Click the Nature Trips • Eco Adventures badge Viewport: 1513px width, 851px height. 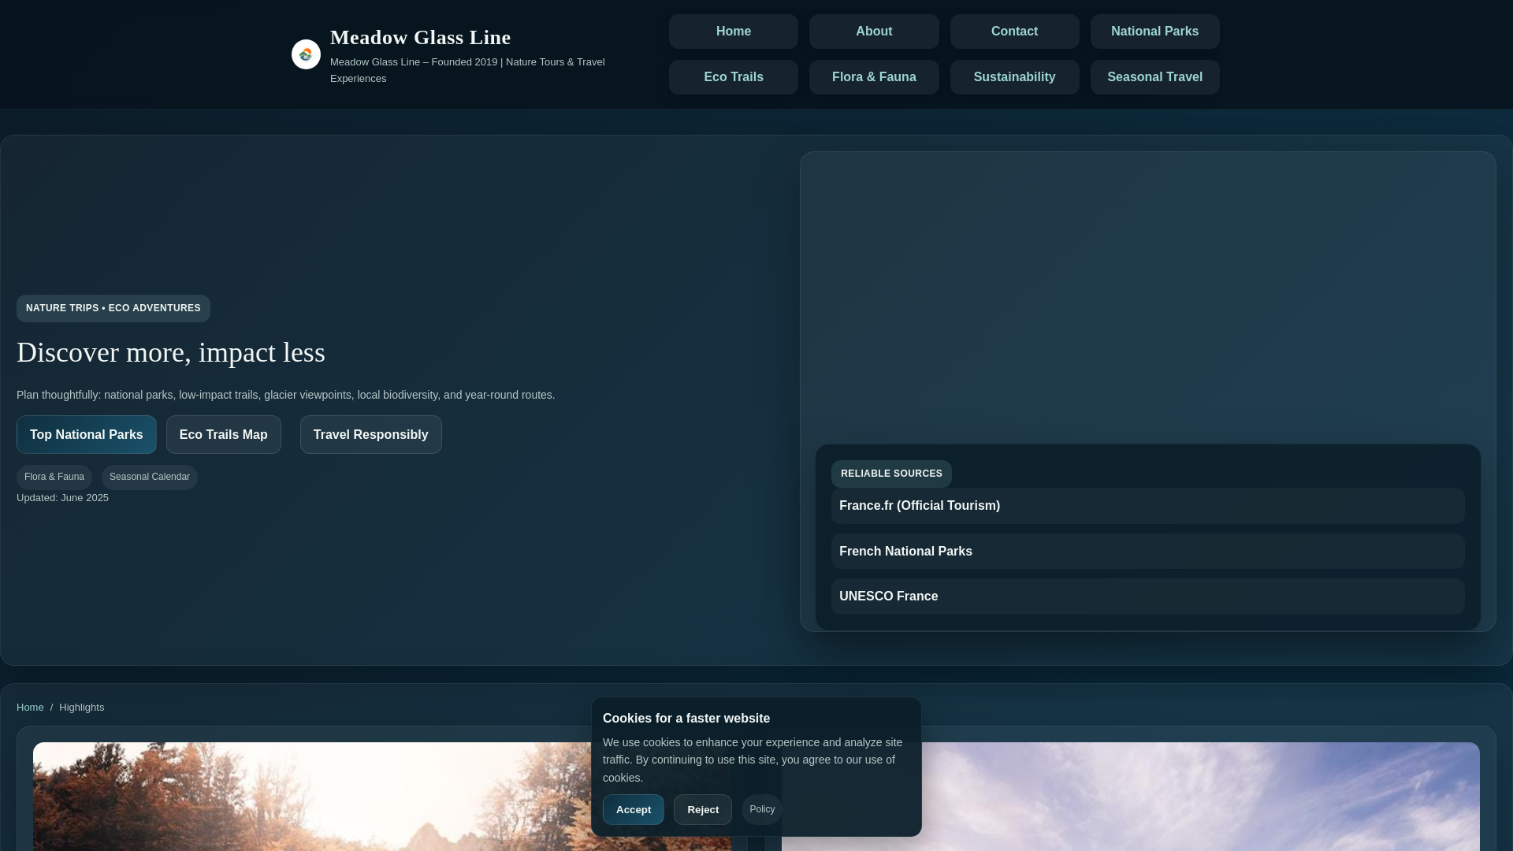113,308
